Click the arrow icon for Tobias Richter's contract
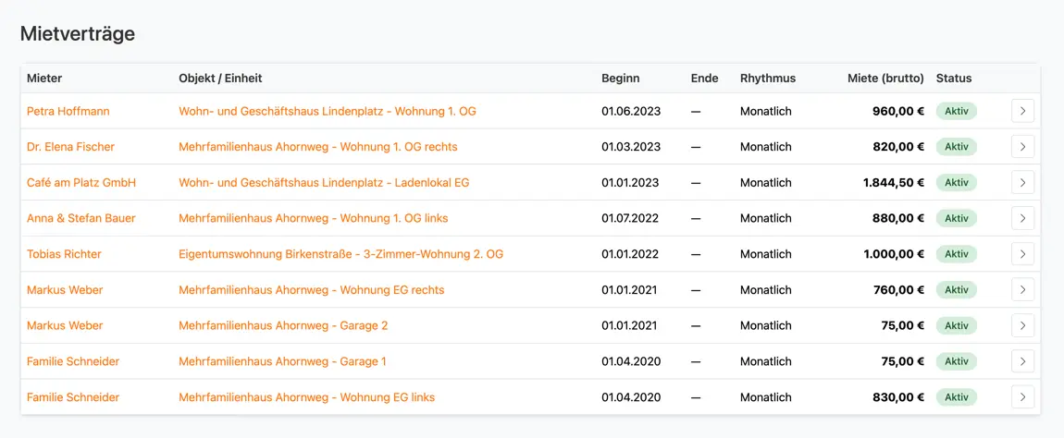The height and width of the screenshot is (438, 1064). (x=1022, y=254)
